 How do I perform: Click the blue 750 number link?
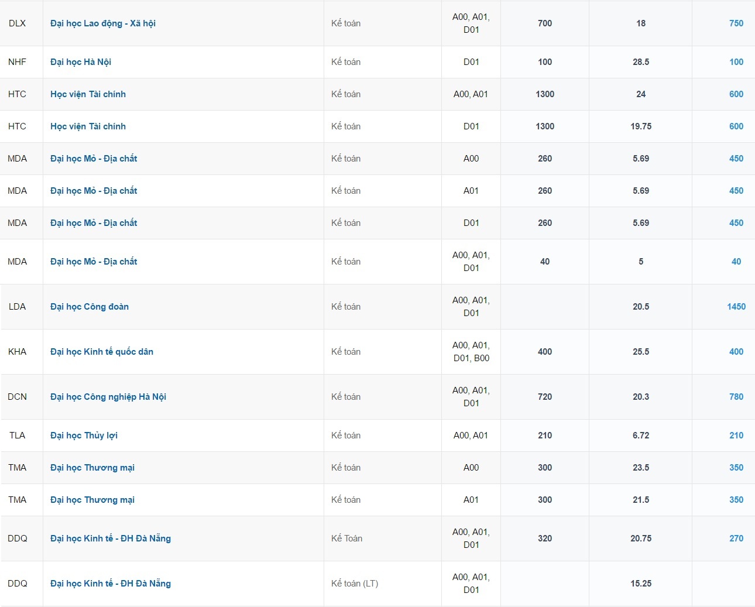[x=736, y=23]
